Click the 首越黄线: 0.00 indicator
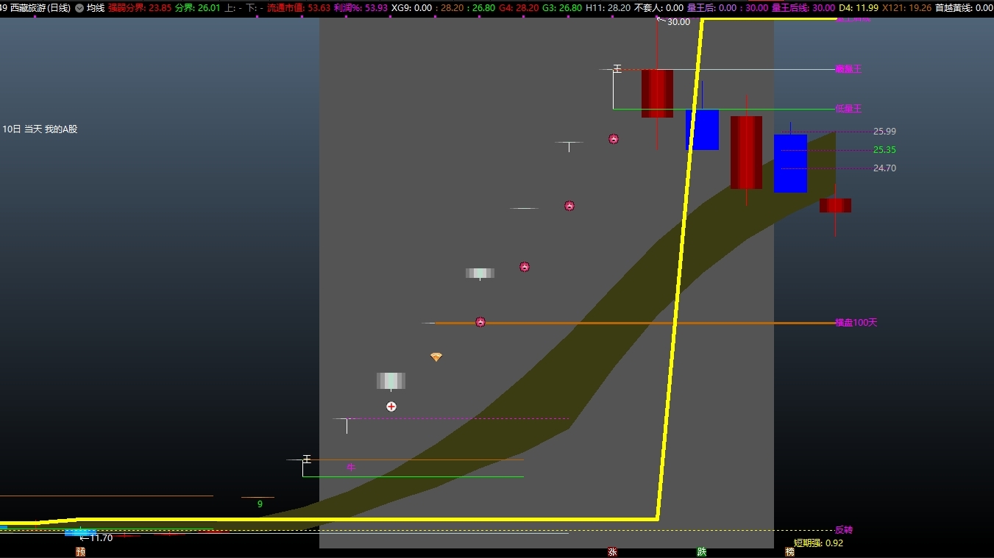Screen dimensions: 994x558 pyautogui.click(x=964, y=8)
